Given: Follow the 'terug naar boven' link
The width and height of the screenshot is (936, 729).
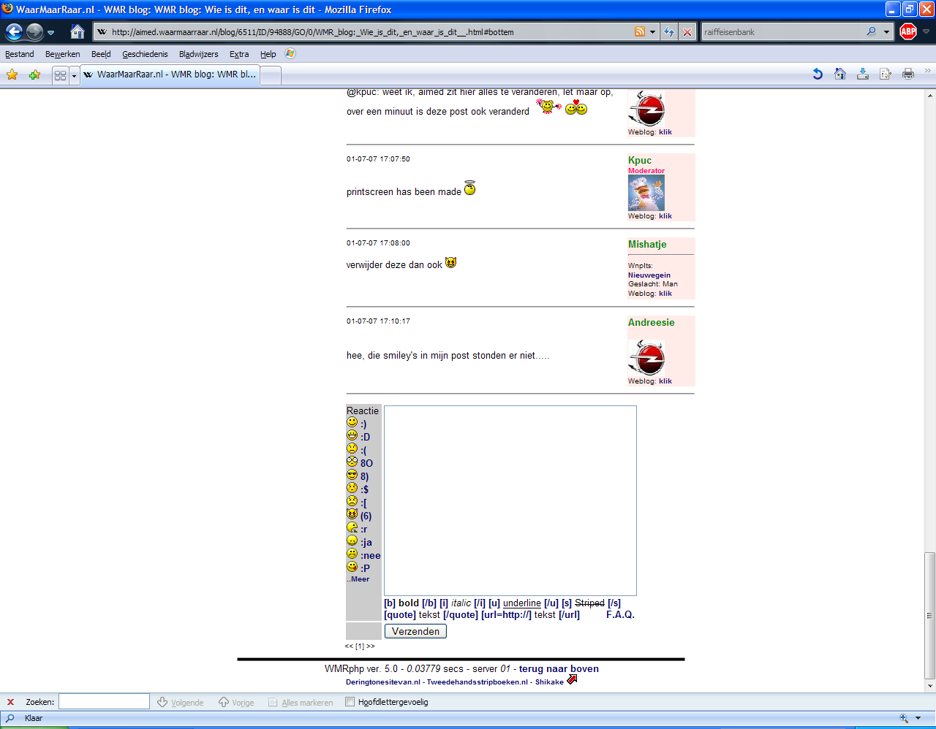Looking at the screenshot, I should [x=559, y=668].
